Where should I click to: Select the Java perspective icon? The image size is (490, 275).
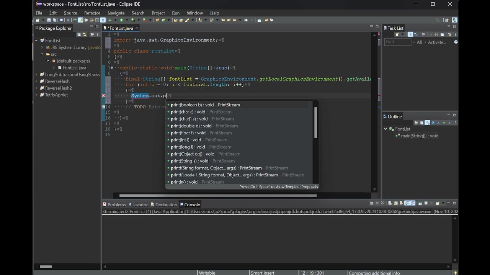tap(454, 20)
